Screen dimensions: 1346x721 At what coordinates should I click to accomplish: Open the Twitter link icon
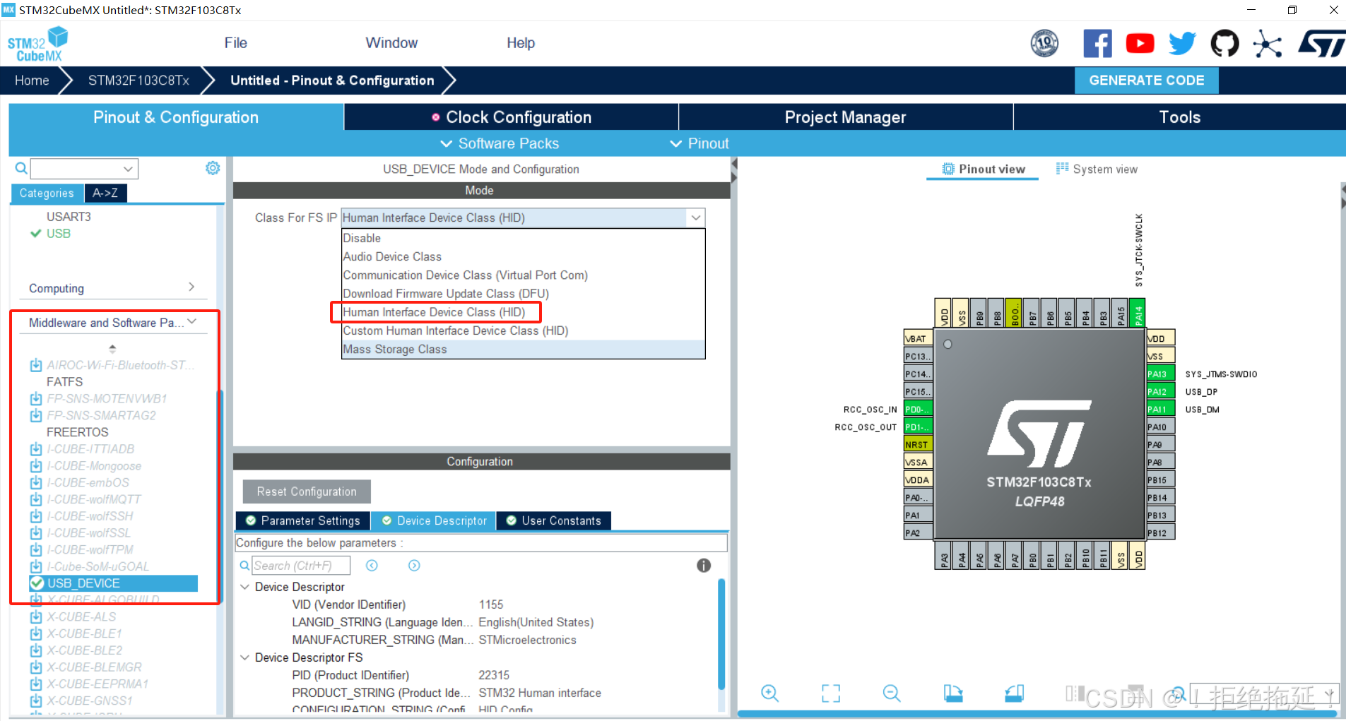click(x=1182, y=43)
